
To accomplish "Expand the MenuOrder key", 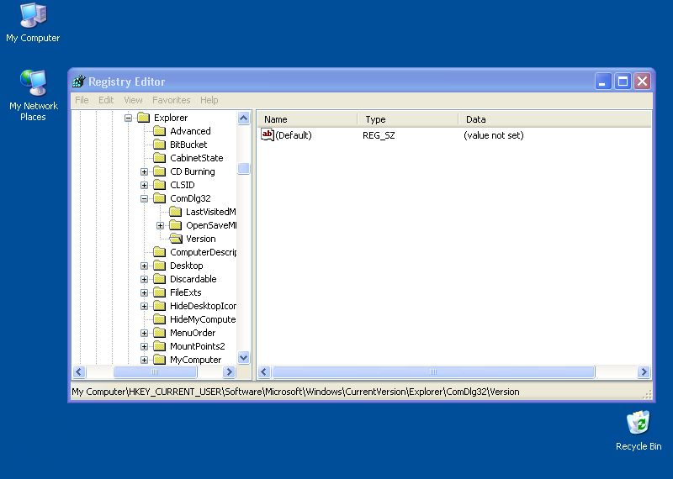I will click(x=144, y=333).
